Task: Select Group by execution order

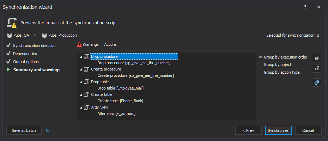Action: [x=261, y=57]
